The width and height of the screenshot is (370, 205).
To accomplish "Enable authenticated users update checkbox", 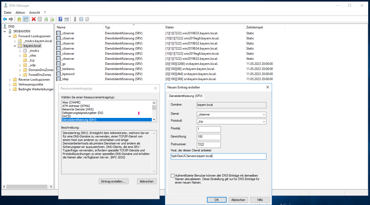I will (x=172, y=176).
